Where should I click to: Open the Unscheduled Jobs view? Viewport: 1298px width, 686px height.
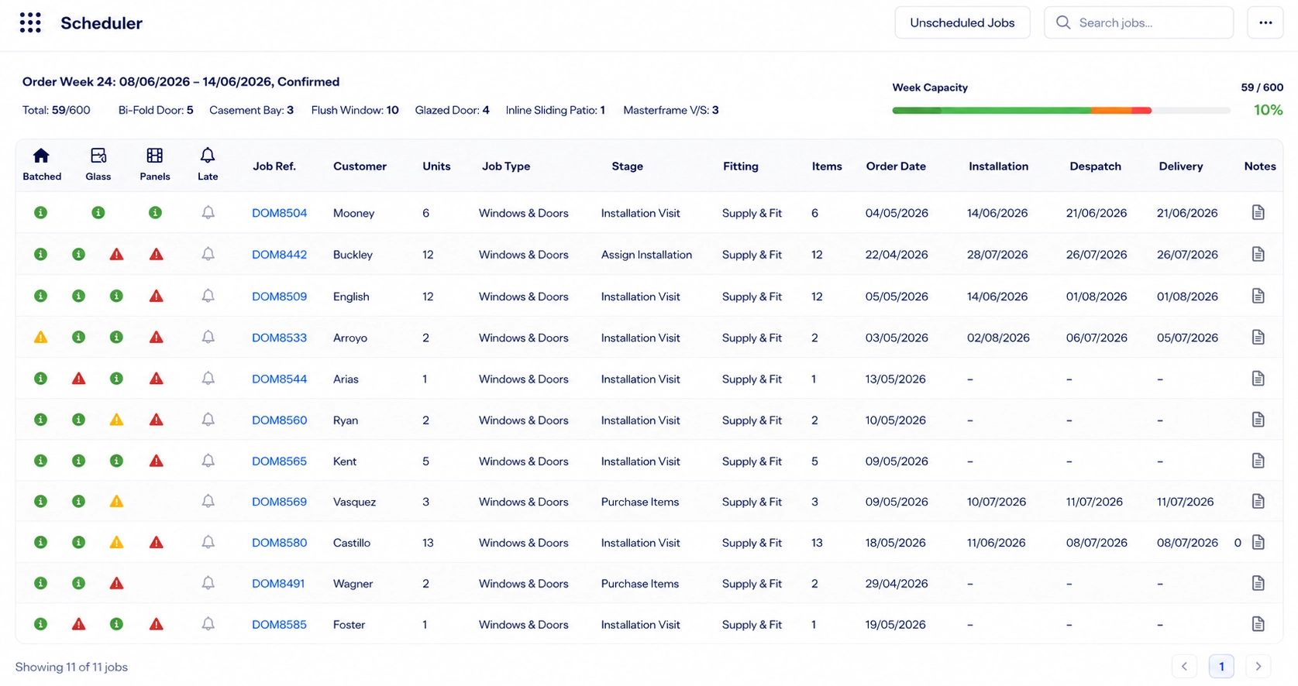[x=962, y=22]
